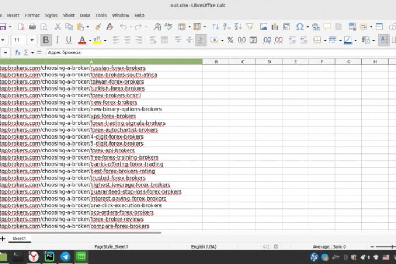Open the Data menu
396x264 pixels.
tap(85, 15)
